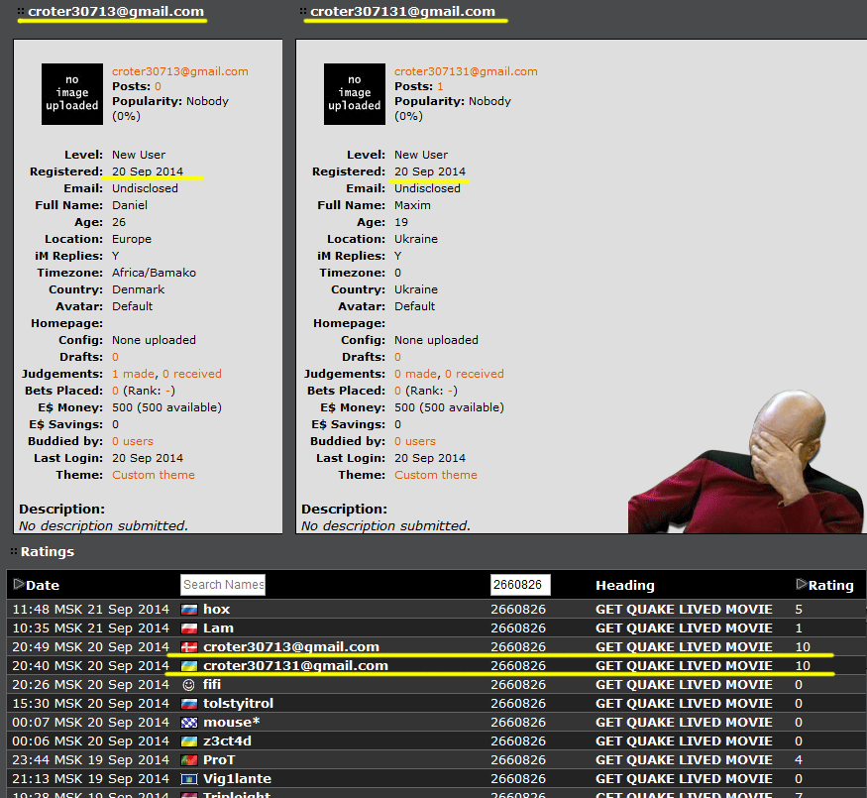Click the Search Names input field
The height and width of the screenshot is (798, 867).
click(223, 585)
